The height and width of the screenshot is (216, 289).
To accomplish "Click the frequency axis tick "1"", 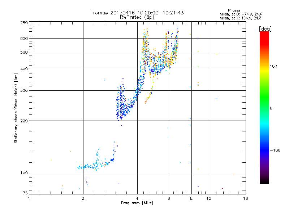I will pos(29,198).
